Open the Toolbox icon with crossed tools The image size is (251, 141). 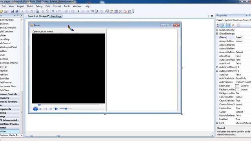120,11
